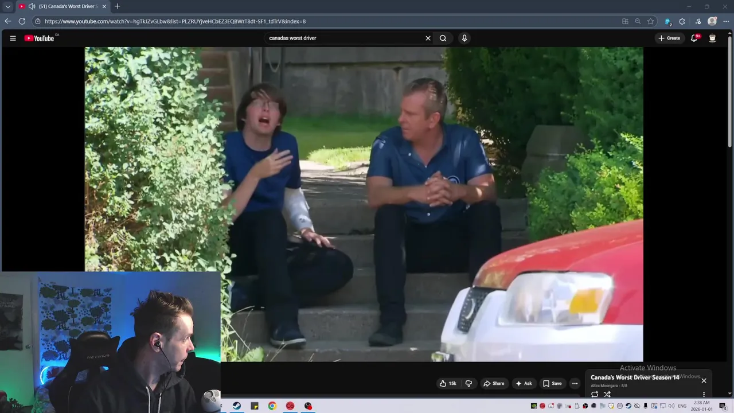Open tab search dropdown chevron

7,6
